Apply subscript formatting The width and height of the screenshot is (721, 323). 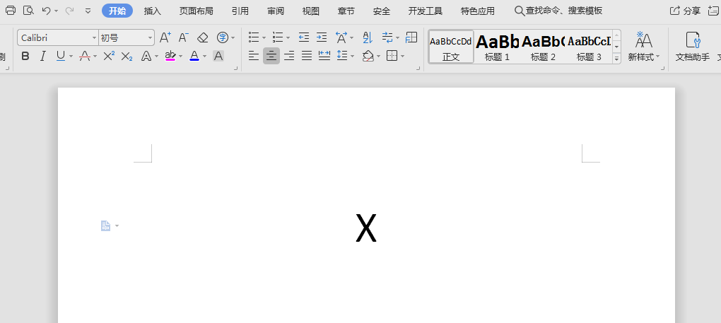[127, 56]
